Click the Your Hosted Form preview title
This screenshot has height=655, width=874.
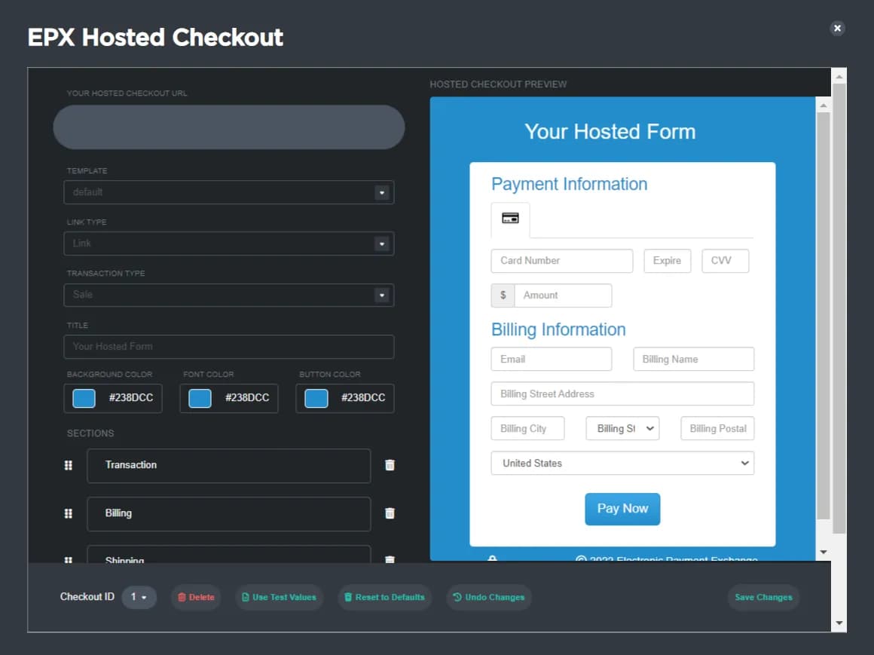(x=610, y=132)
